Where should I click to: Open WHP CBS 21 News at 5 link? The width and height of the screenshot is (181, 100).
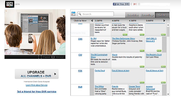[x=151, y=40]
